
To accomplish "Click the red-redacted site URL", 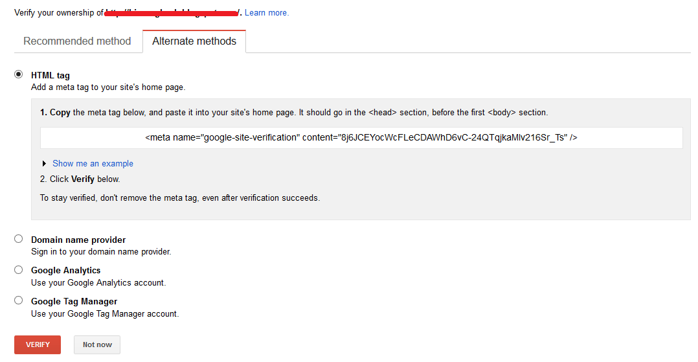I will 172,13.
